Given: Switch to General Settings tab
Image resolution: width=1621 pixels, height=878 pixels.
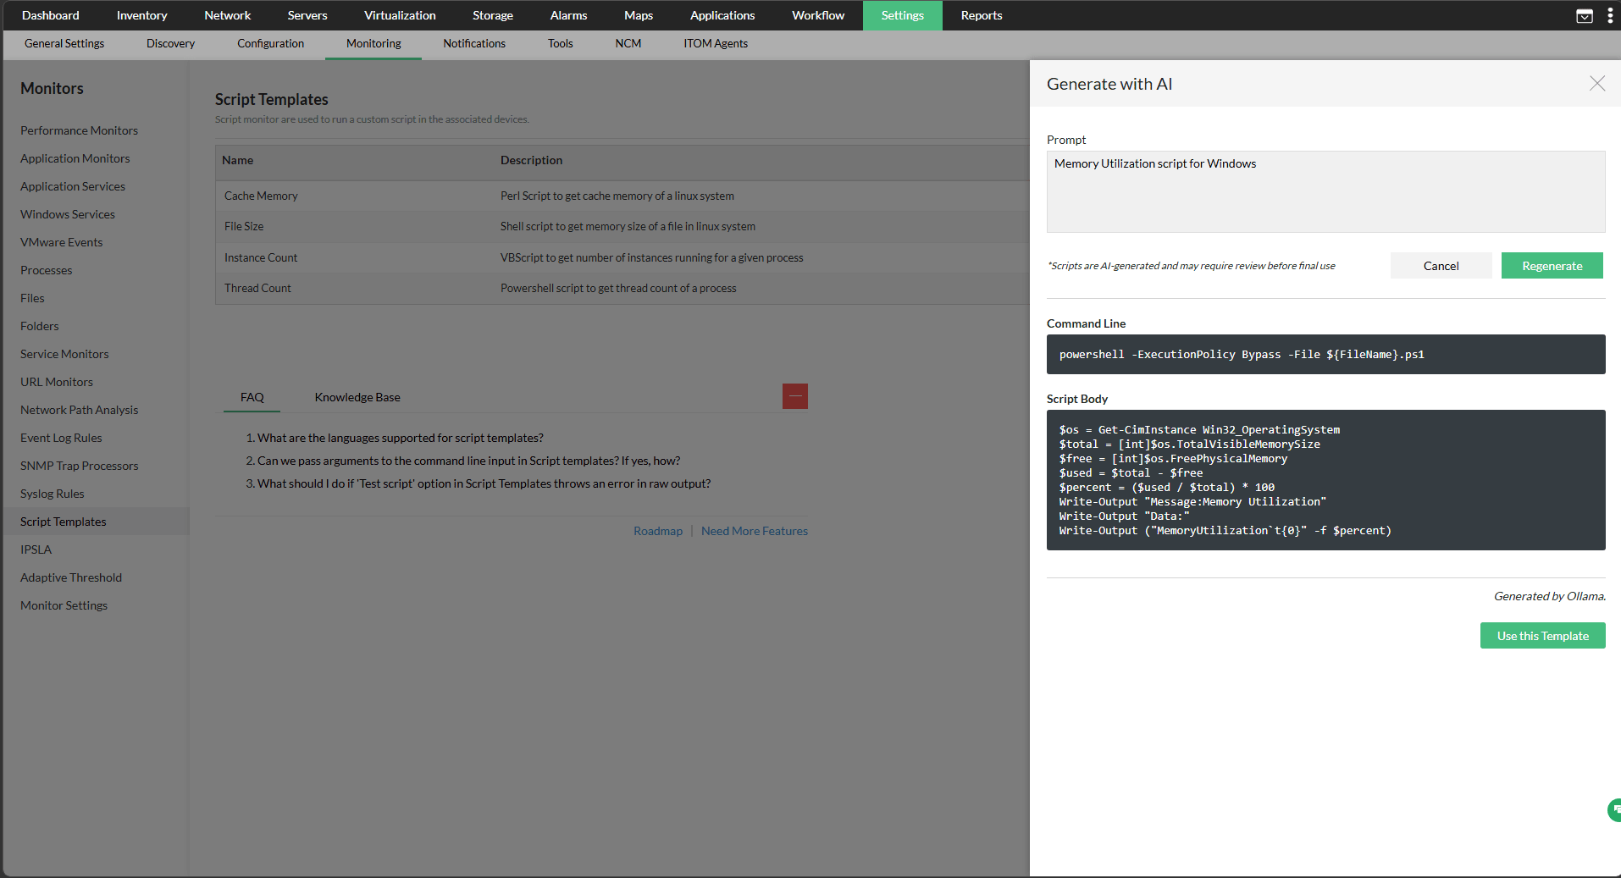Looking at the screenshot, I should click(x=64, y=43).
